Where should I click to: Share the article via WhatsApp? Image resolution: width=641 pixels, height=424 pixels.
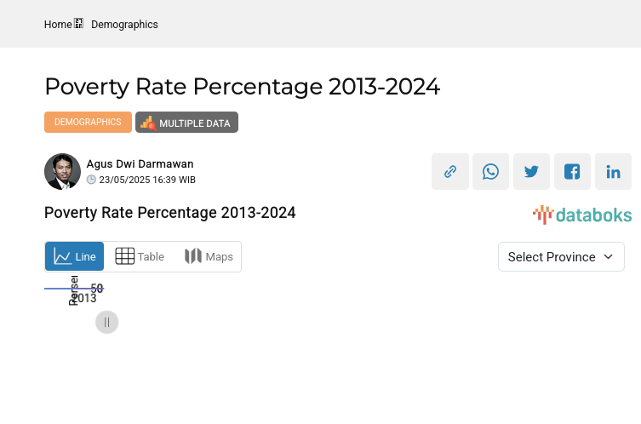[x=490, y=171]
